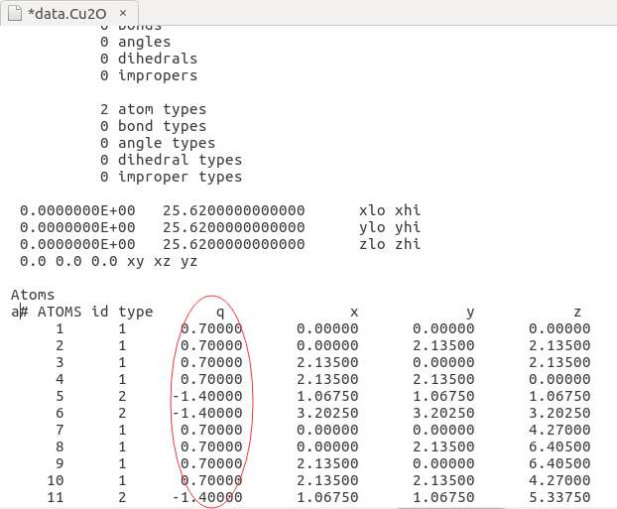The width and height of the screenshot is (617, 509).
Task: Click the y value 2.13500 of atom 2
Action: click(x=443, y=345)
